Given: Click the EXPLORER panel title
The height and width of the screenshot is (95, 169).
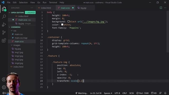Looking at the screenshot, I should (15, 8).
